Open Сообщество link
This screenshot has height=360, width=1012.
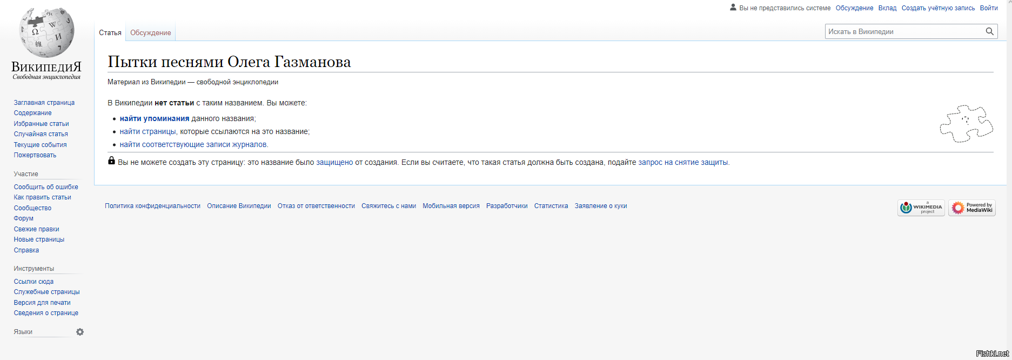33,208
